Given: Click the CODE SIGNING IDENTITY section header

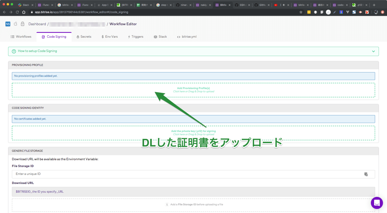Looking at the screenshot, I should click(x=193, y=108).
